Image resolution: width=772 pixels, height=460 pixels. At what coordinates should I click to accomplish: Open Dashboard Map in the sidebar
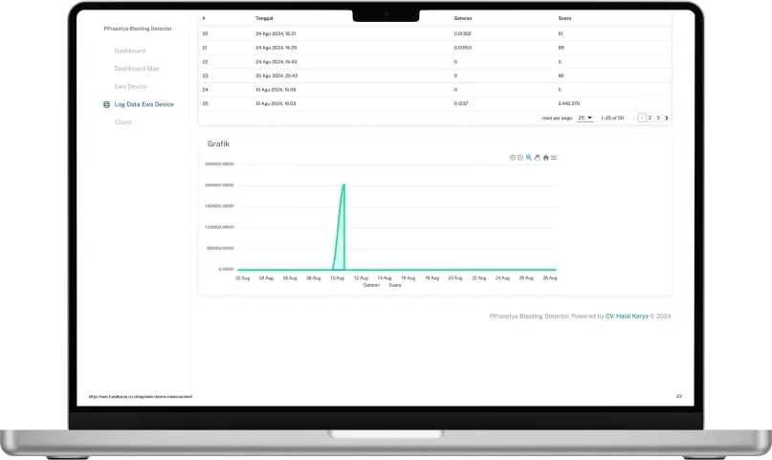tap(137, 68)
